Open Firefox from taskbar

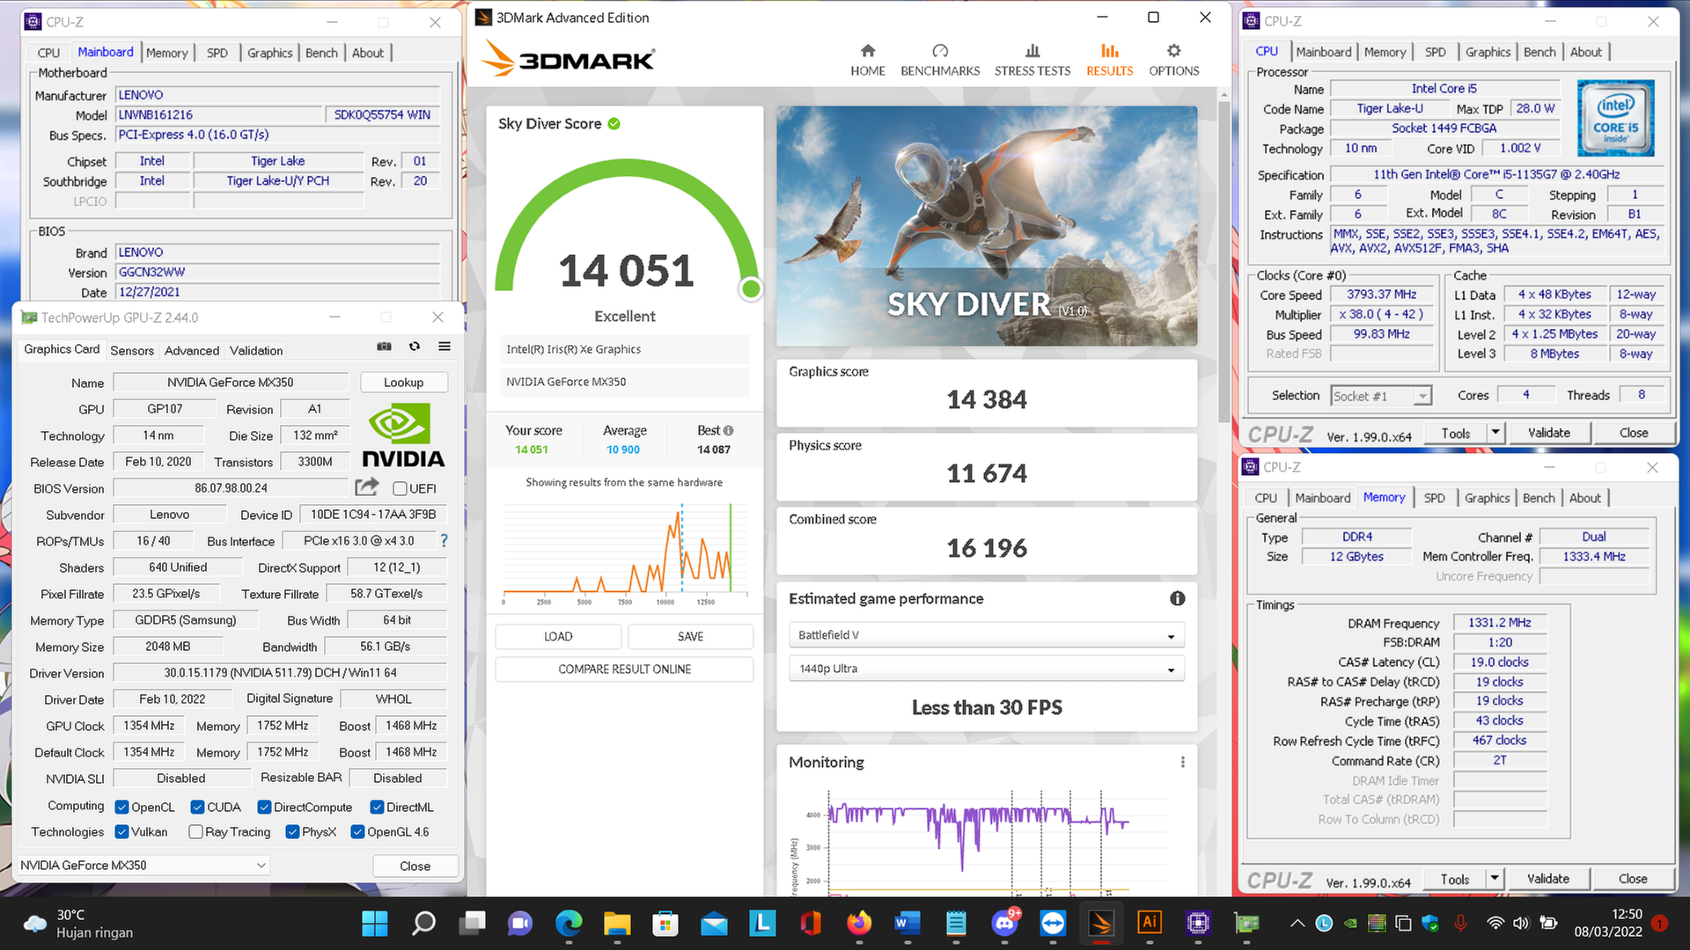(x=859, y=923)
